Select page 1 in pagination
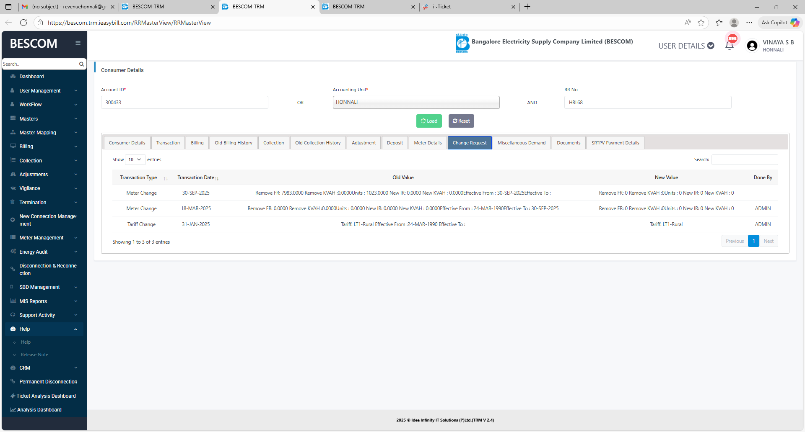805x432 pixels. (753, 241)
